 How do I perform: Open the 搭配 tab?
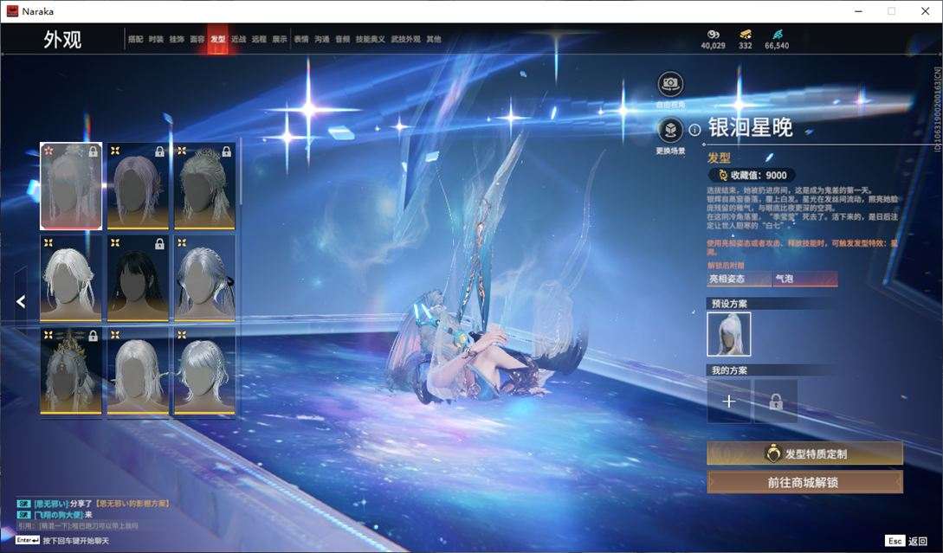135,39
